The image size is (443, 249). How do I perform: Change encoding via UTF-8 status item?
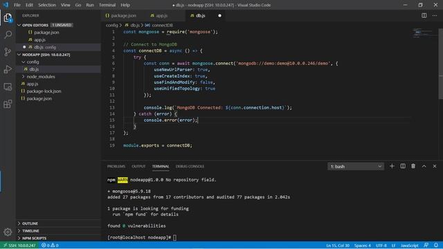(381, 246)
